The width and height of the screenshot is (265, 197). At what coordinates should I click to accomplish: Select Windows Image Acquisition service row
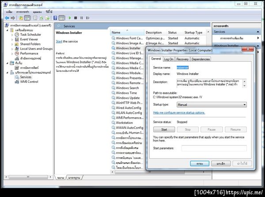coord(129,43)
